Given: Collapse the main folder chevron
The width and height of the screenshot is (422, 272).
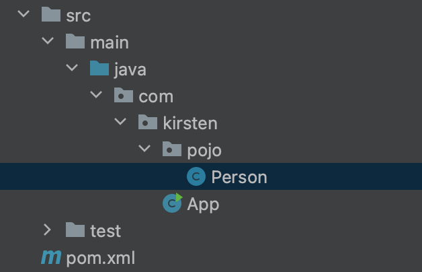Looking at the screenshot, I should pyautogui.click(x=48, y=40).
